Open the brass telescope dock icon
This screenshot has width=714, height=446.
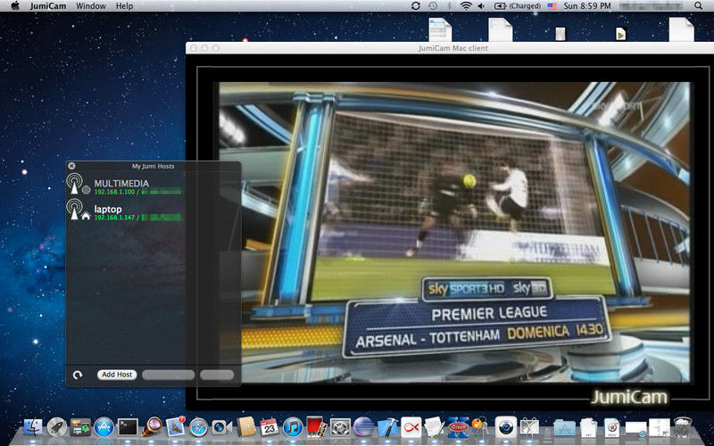tap(152, 426)
